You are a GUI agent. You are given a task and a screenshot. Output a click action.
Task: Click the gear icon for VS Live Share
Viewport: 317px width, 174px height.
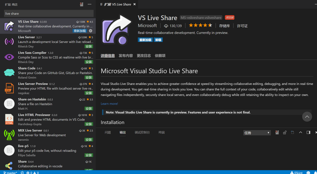pos(91,31)
